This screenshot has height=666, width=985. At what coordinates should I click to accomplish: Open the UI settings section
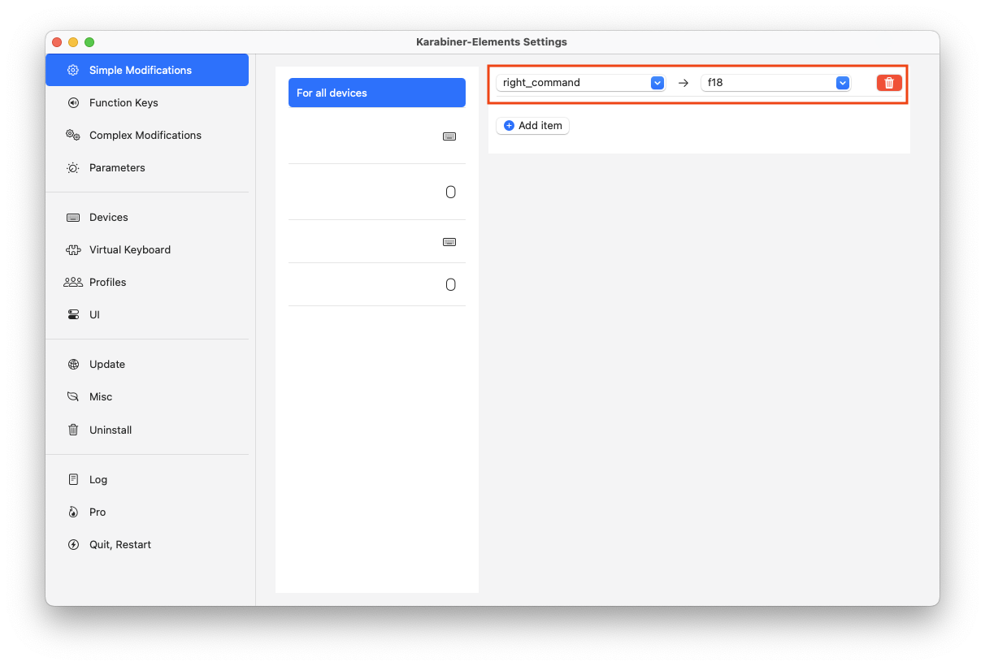click(x=147, y=314)
